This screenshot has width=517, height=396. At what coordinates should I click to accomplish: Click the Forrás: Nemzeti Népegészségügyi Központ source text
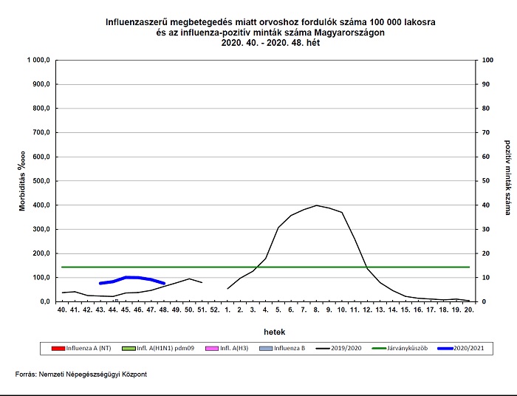tap(81, 375)
